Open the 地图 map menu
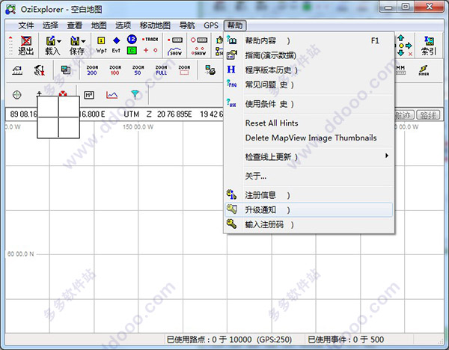 (99, 25)
